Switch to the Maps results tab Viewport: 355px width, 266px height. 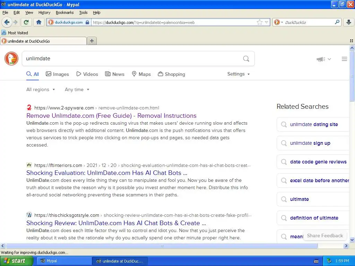click(141, 74)
